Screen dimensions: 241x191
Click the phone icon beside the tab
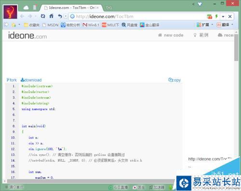[35, 7]
